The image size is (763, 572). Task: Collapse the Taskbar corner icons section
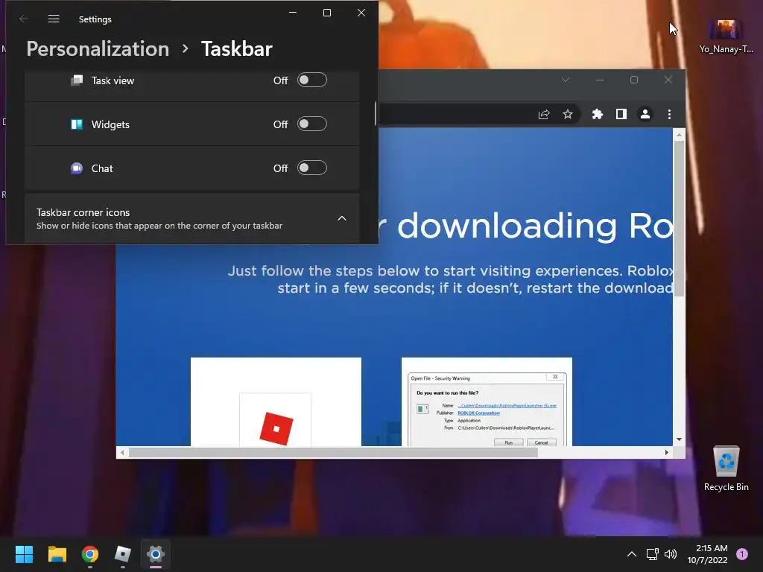point(342,218)
